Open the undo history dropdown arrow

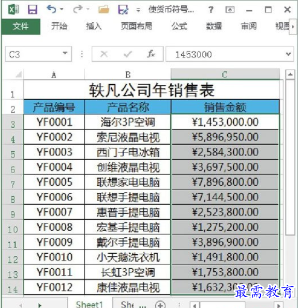tap(62, 9)
